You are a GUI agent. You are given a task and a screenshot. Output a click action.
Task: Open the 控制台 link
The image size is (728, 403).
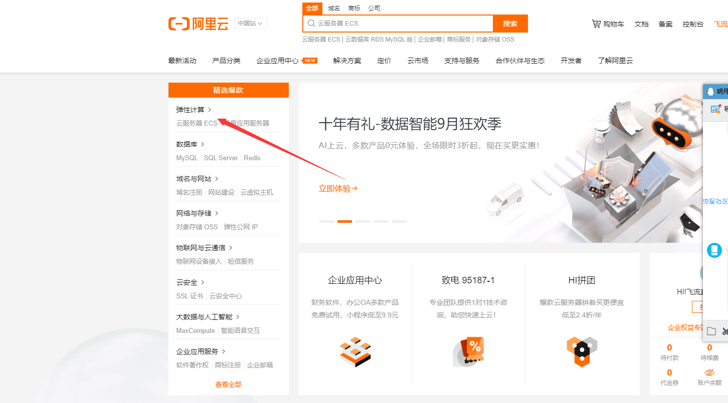[693, 24]
